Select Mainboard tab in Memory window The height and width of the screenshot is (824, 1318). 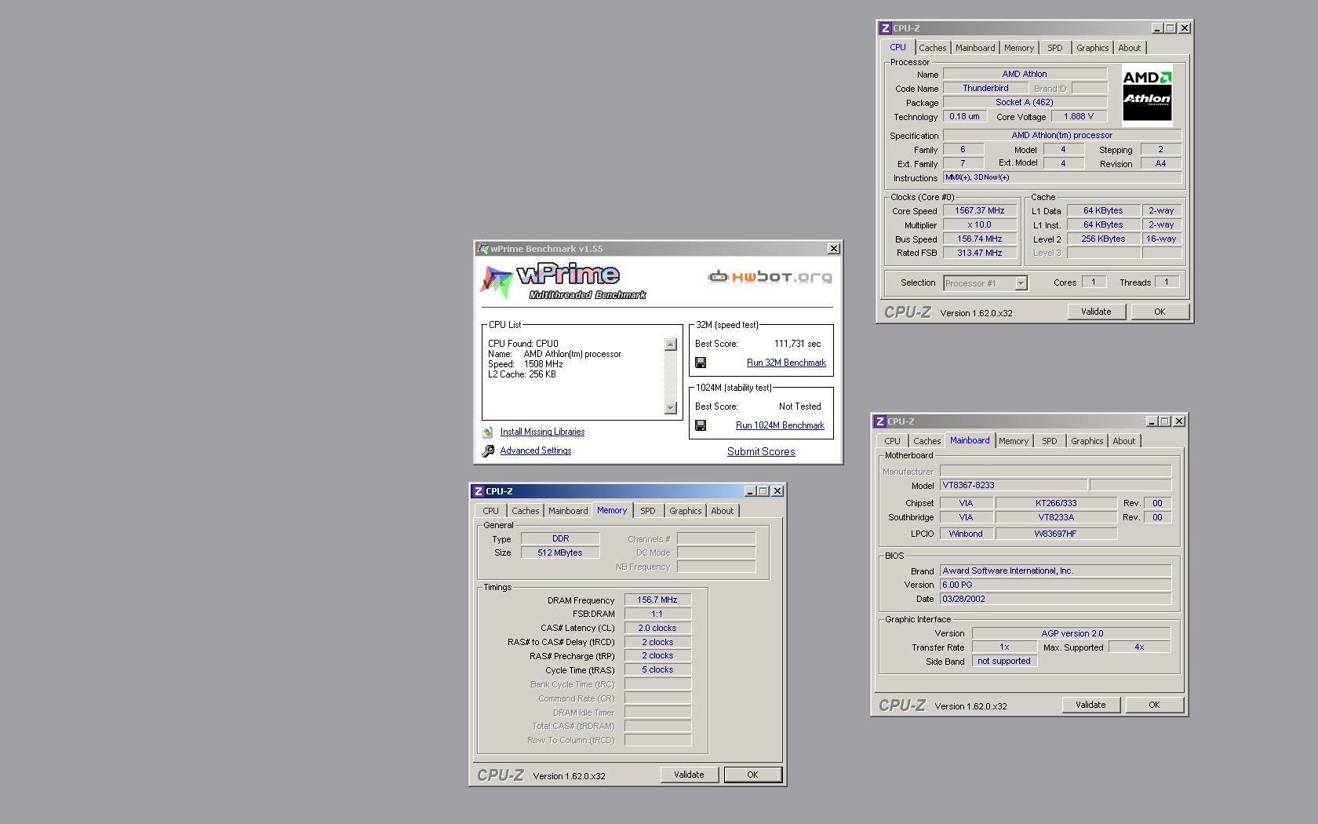click(x=568, y=511)
